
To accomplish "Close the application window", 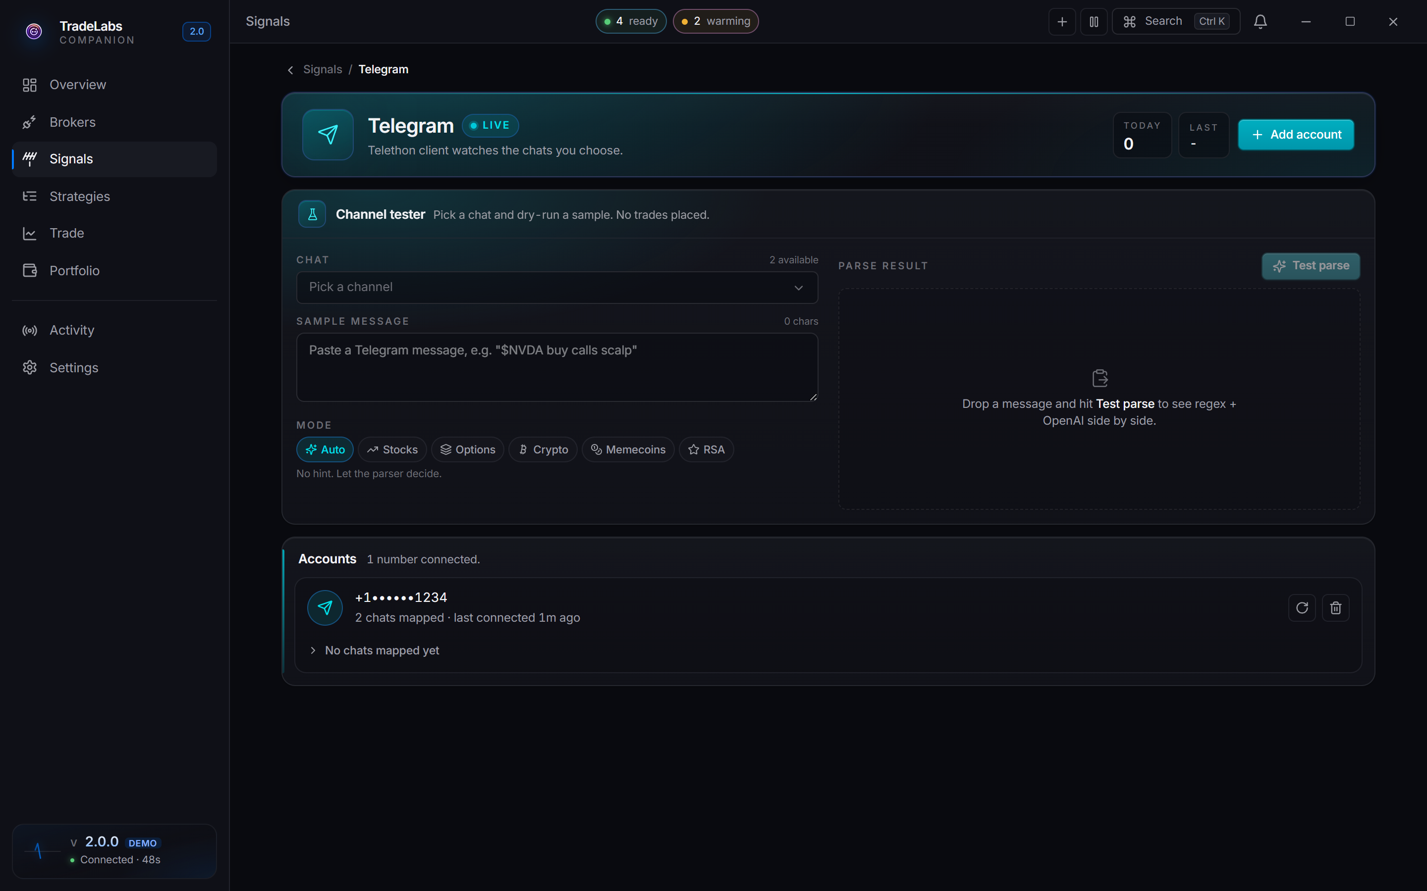I will (x=1393, y=22).
